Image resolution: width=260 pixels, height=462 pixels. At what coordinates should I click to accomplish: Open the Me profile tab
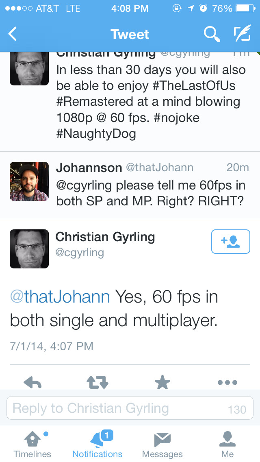227,444
